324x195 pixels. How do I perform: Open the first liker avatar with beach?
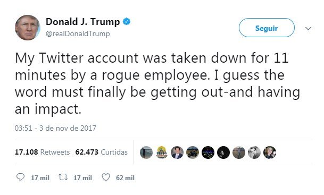point(146,152)
